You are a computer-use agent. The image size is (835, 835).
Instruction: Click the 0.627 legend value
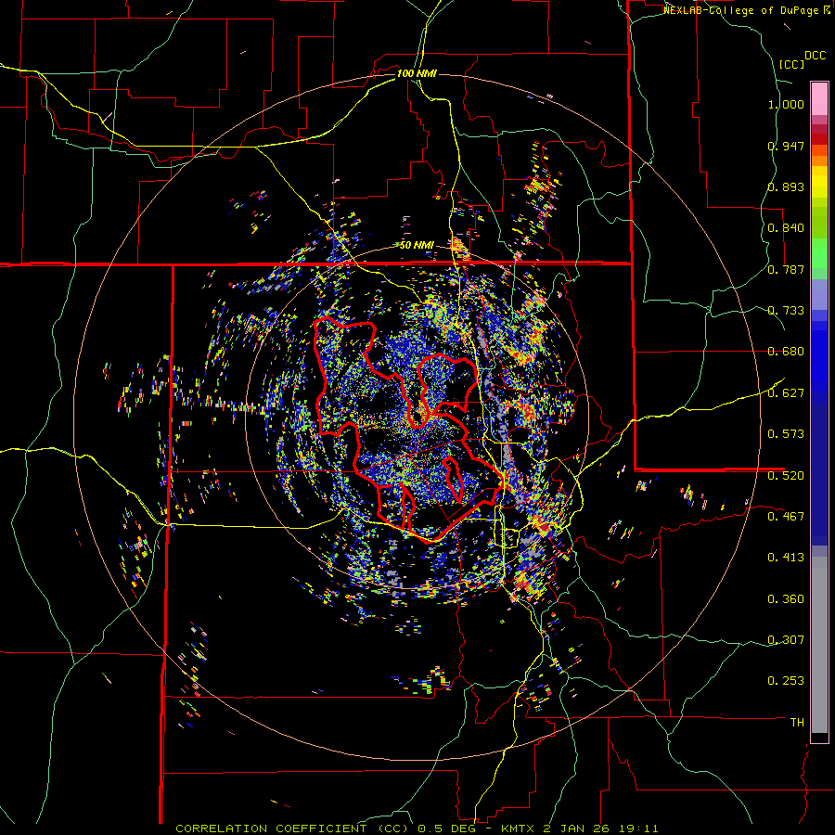786,393
